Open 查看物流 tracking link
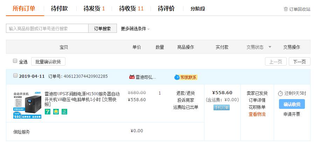The height and width of the screenshot is (142, 314). click(x=257, y=114)
